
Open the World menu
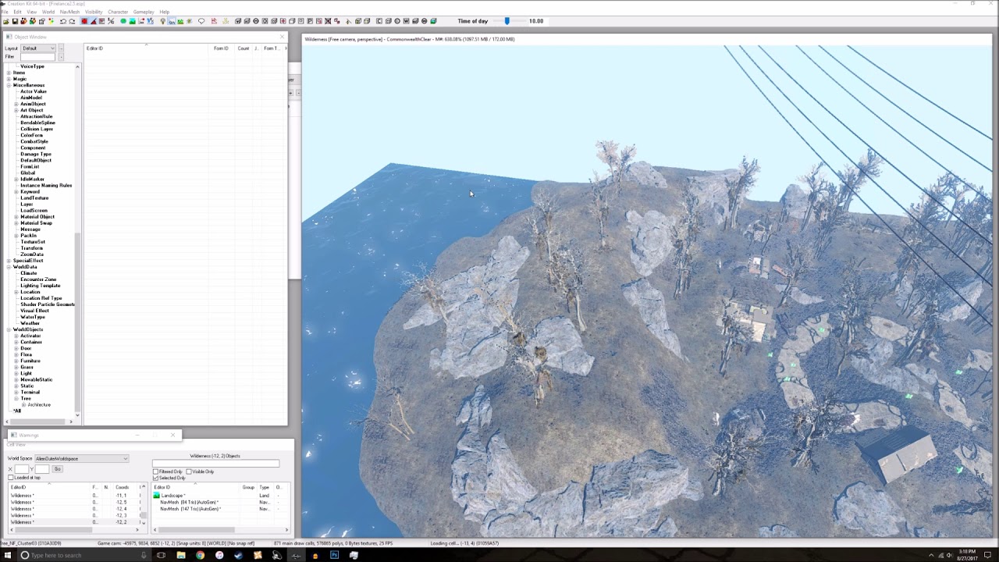point(48,12)
